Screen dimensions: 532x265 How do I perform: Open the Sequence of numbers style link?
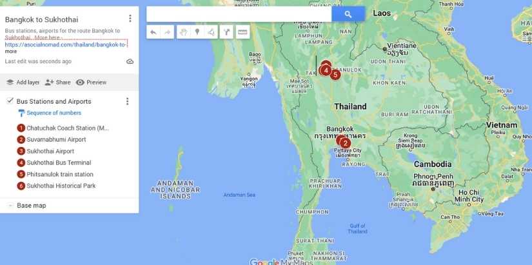54,113
